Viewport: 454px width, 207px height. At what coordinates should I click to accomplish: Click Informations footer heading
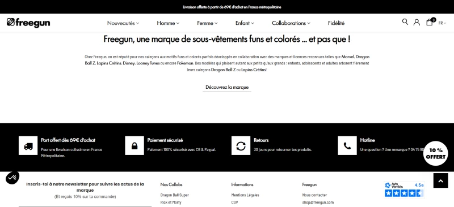click(242, 184)
